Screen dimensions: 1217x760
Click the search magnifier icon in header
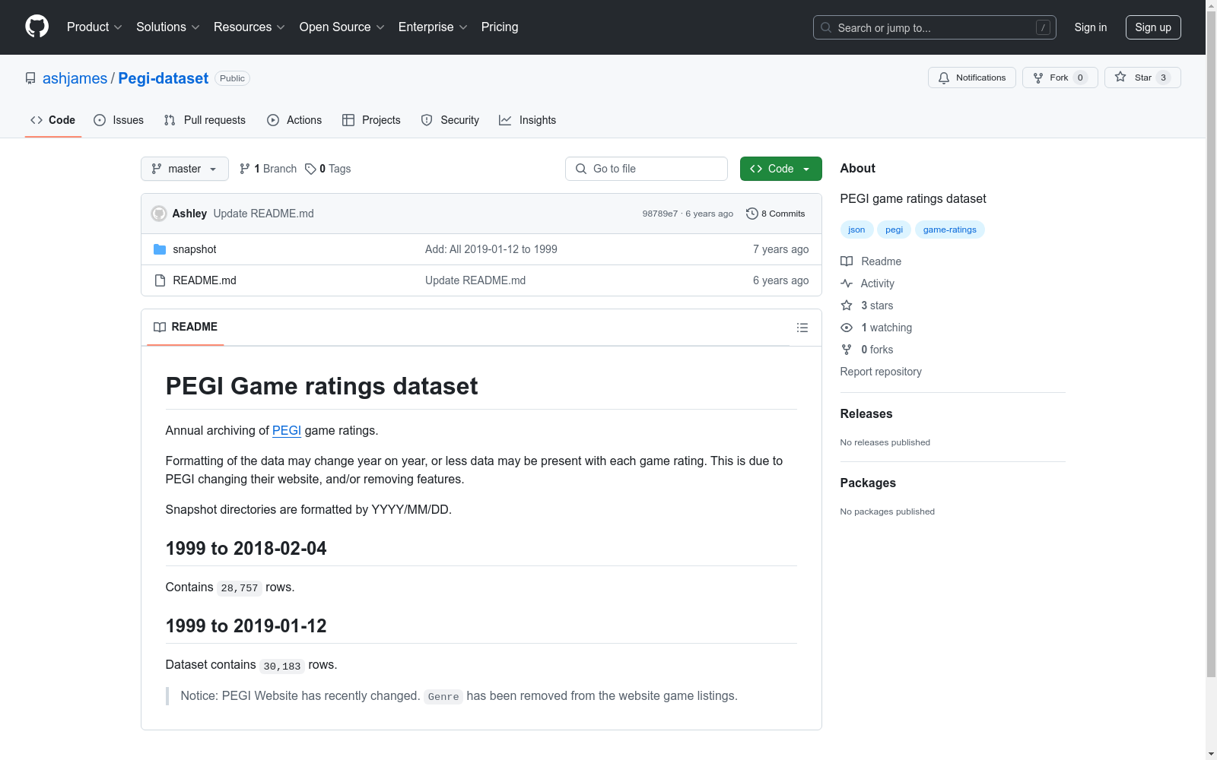click(826, 27)
